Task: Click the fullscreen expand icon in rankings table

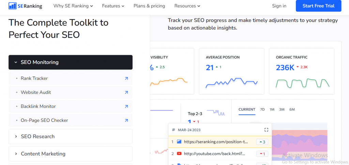Action: coord(267,130)
